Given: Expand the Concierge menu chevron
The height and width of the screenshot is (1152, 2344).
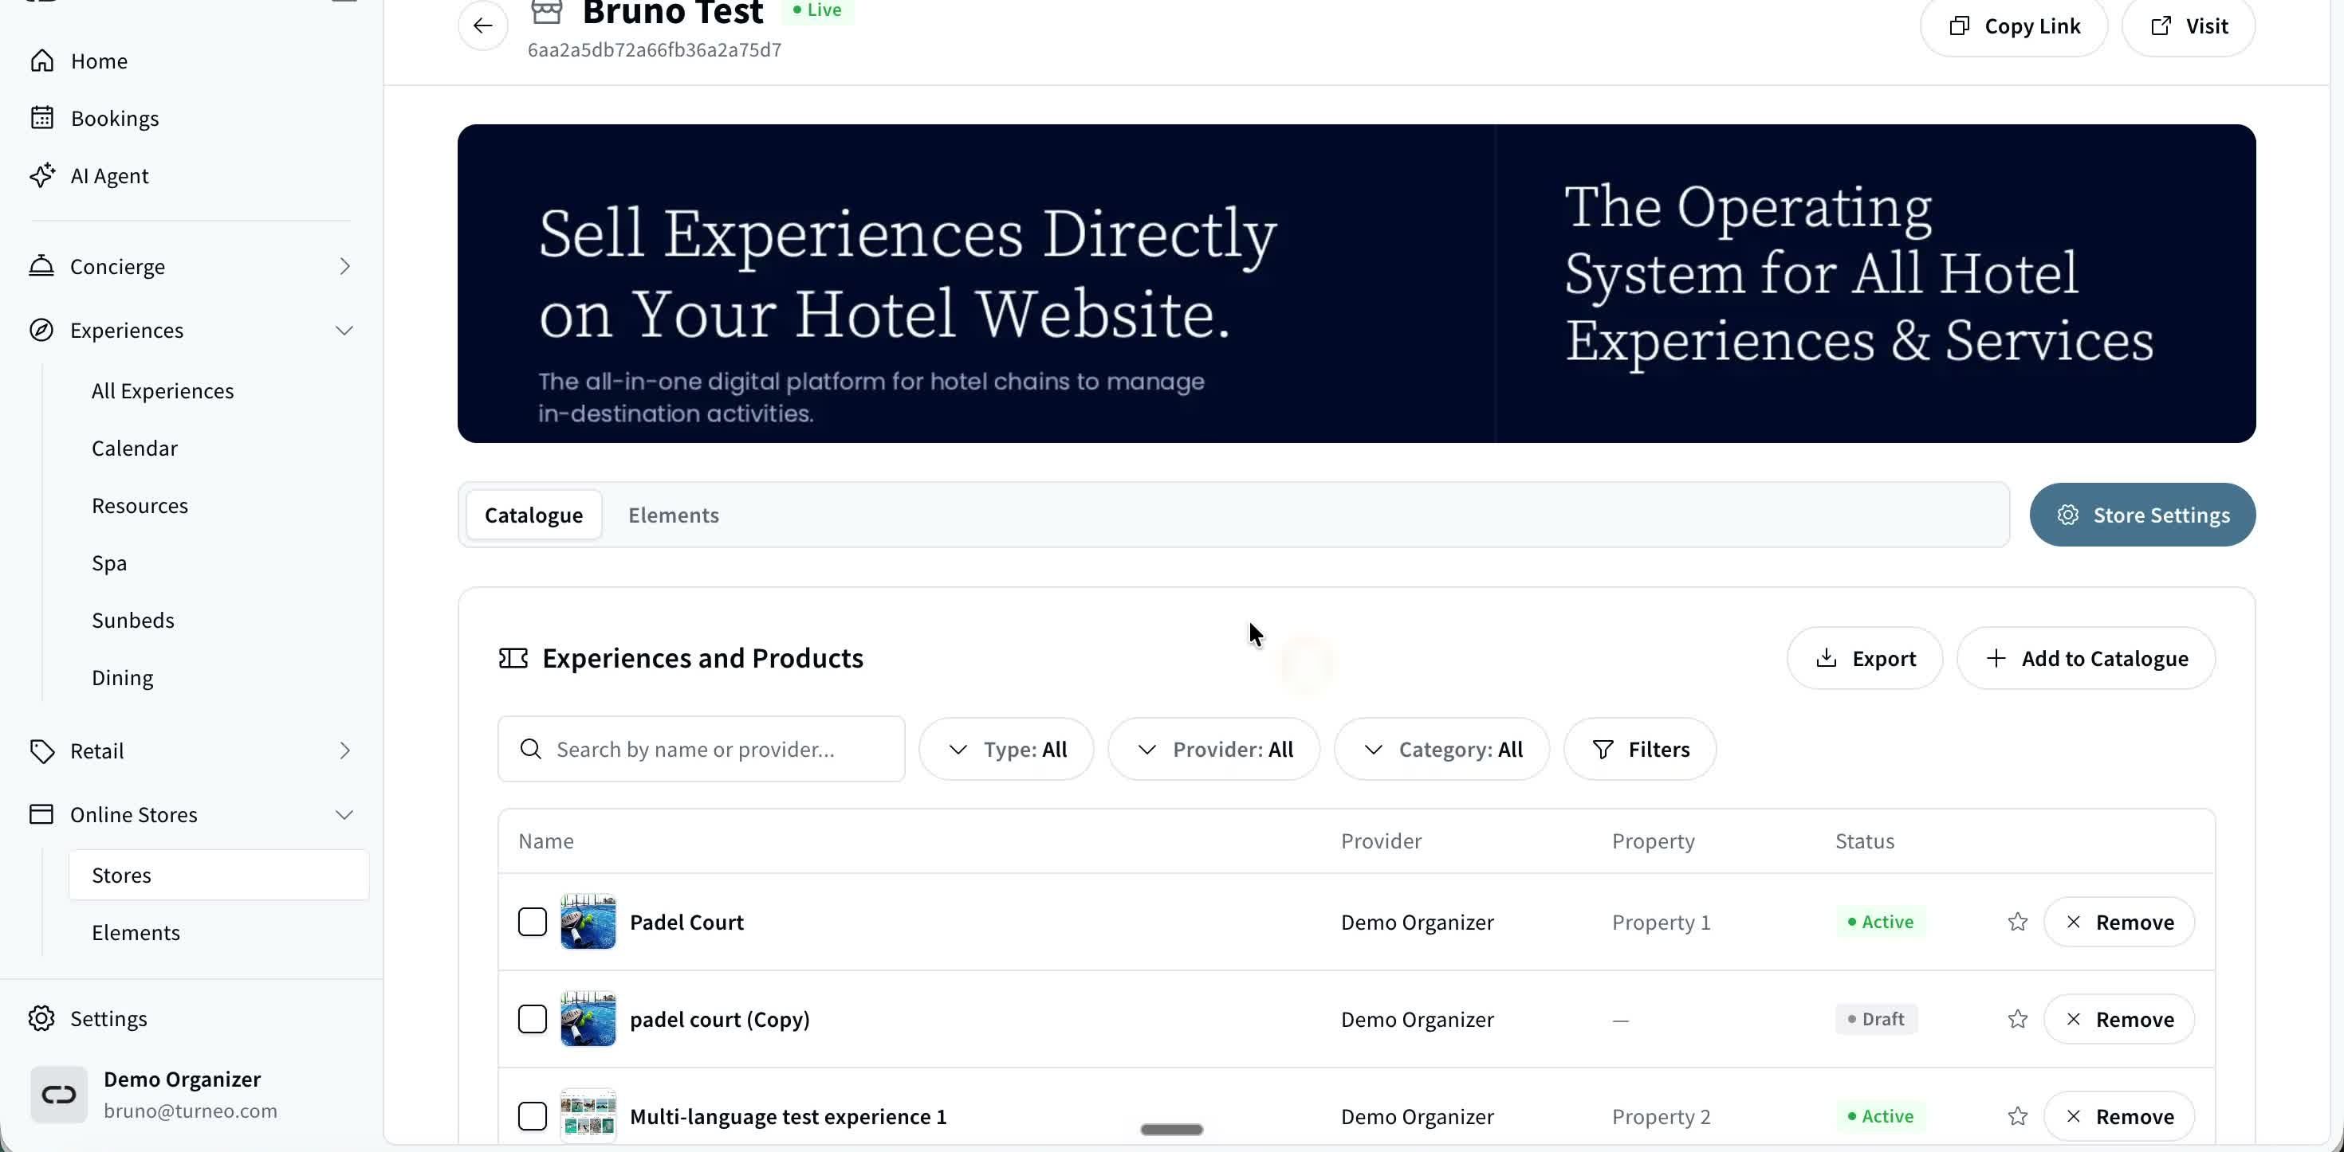Looking at the screenshot, I should pyautogui.click(x=345, y=266).
